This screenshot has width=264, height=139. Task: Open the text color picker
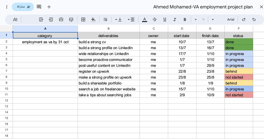(x=144, y=20)
